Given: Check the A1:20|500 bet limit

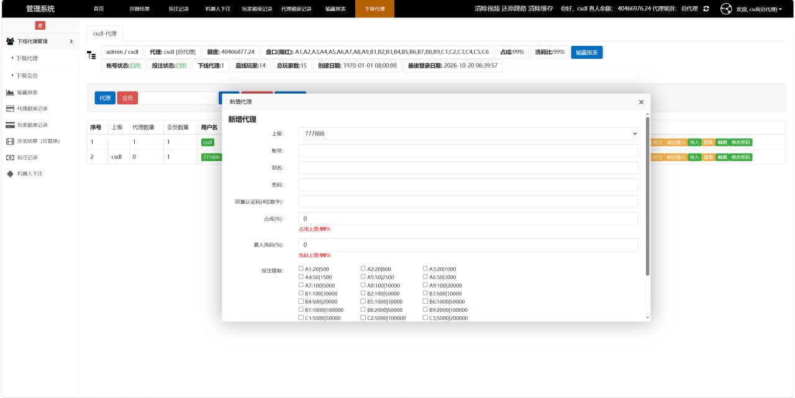Looking at the screenshot, I should point(301,269).
